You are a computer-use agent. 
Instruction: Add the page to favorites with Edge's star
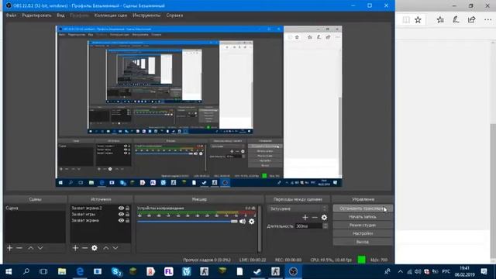[x=418, y=20]
